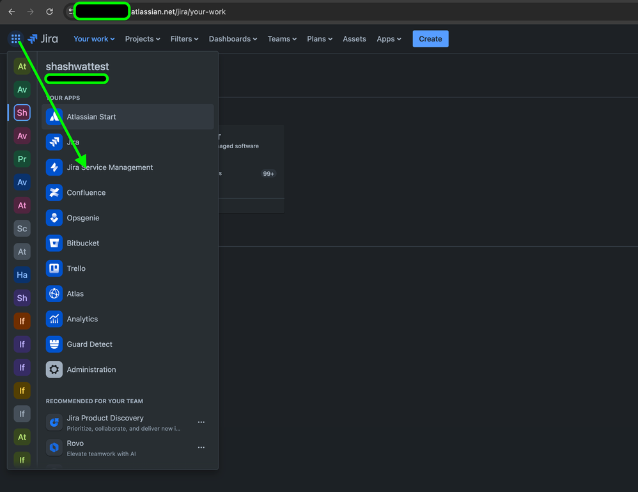This screenshot has height=492, width=638.
Task: Click the Jira logo in the navbar
Action: coord(43,38)
